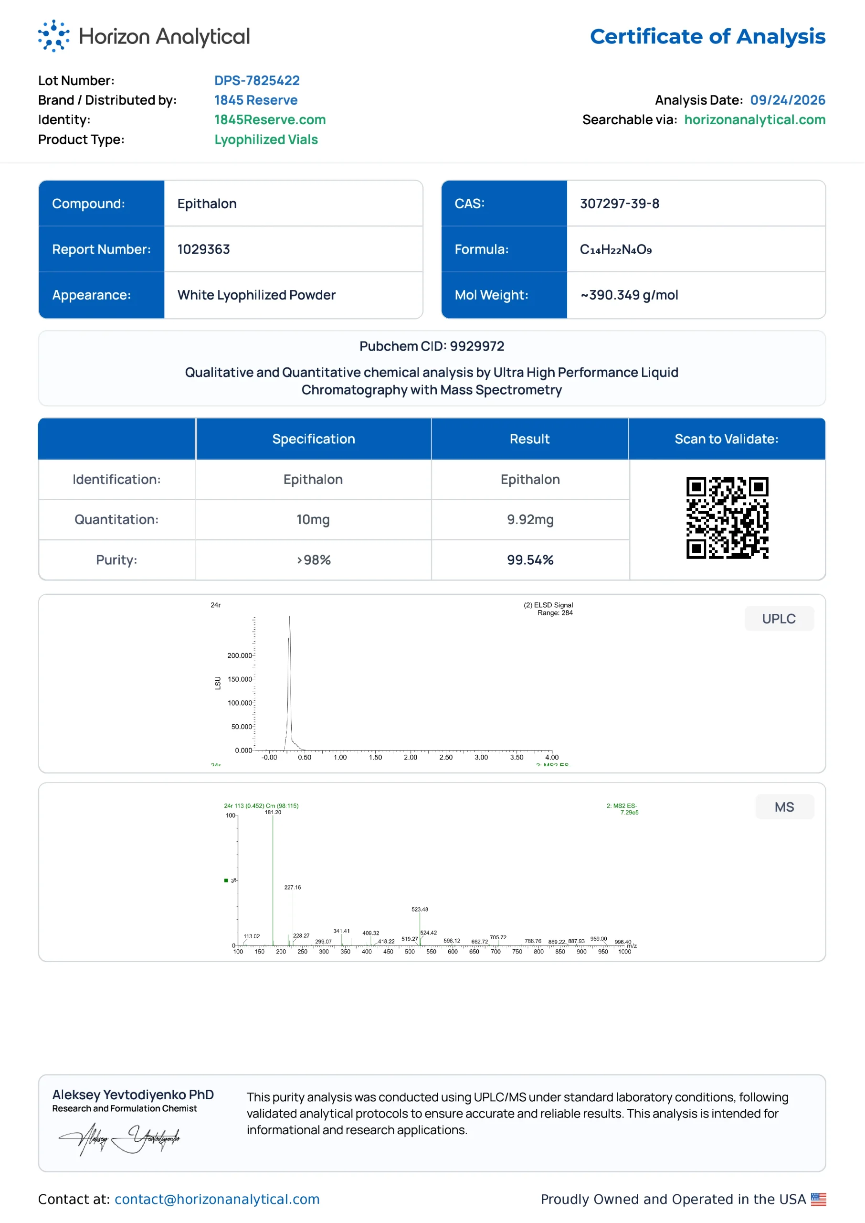Click White Lyophilized Powder appearance value

pyautogui.click(x=256, y=295)
